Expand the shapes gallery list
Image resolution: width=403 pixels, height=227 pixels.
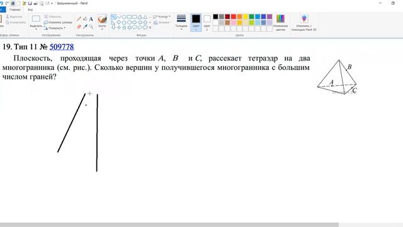point(150,28)
